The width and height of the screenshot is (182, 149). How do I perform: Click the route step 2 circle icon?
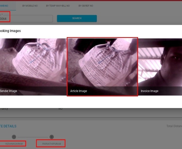coord(52,137)
